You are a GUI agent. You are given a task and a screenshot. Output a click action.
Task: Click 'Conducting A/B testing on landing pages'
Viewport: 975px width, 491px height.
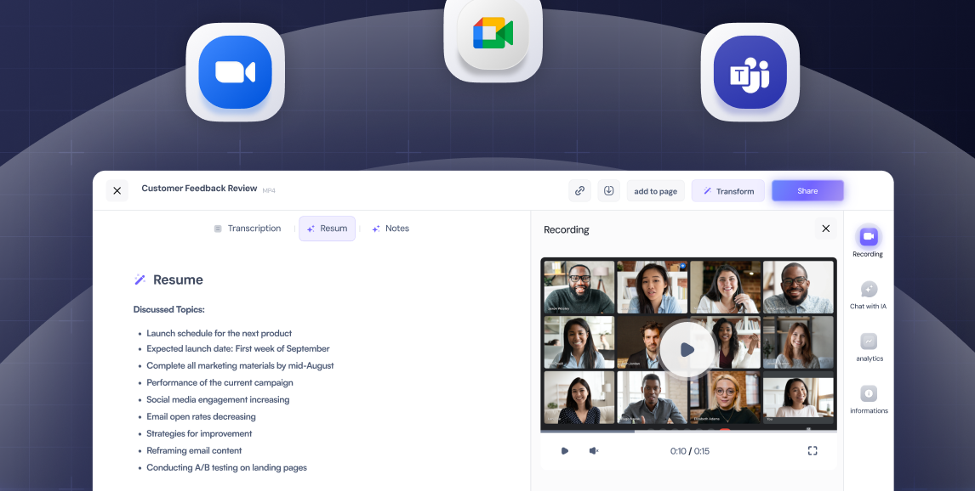tap(226, 467)
